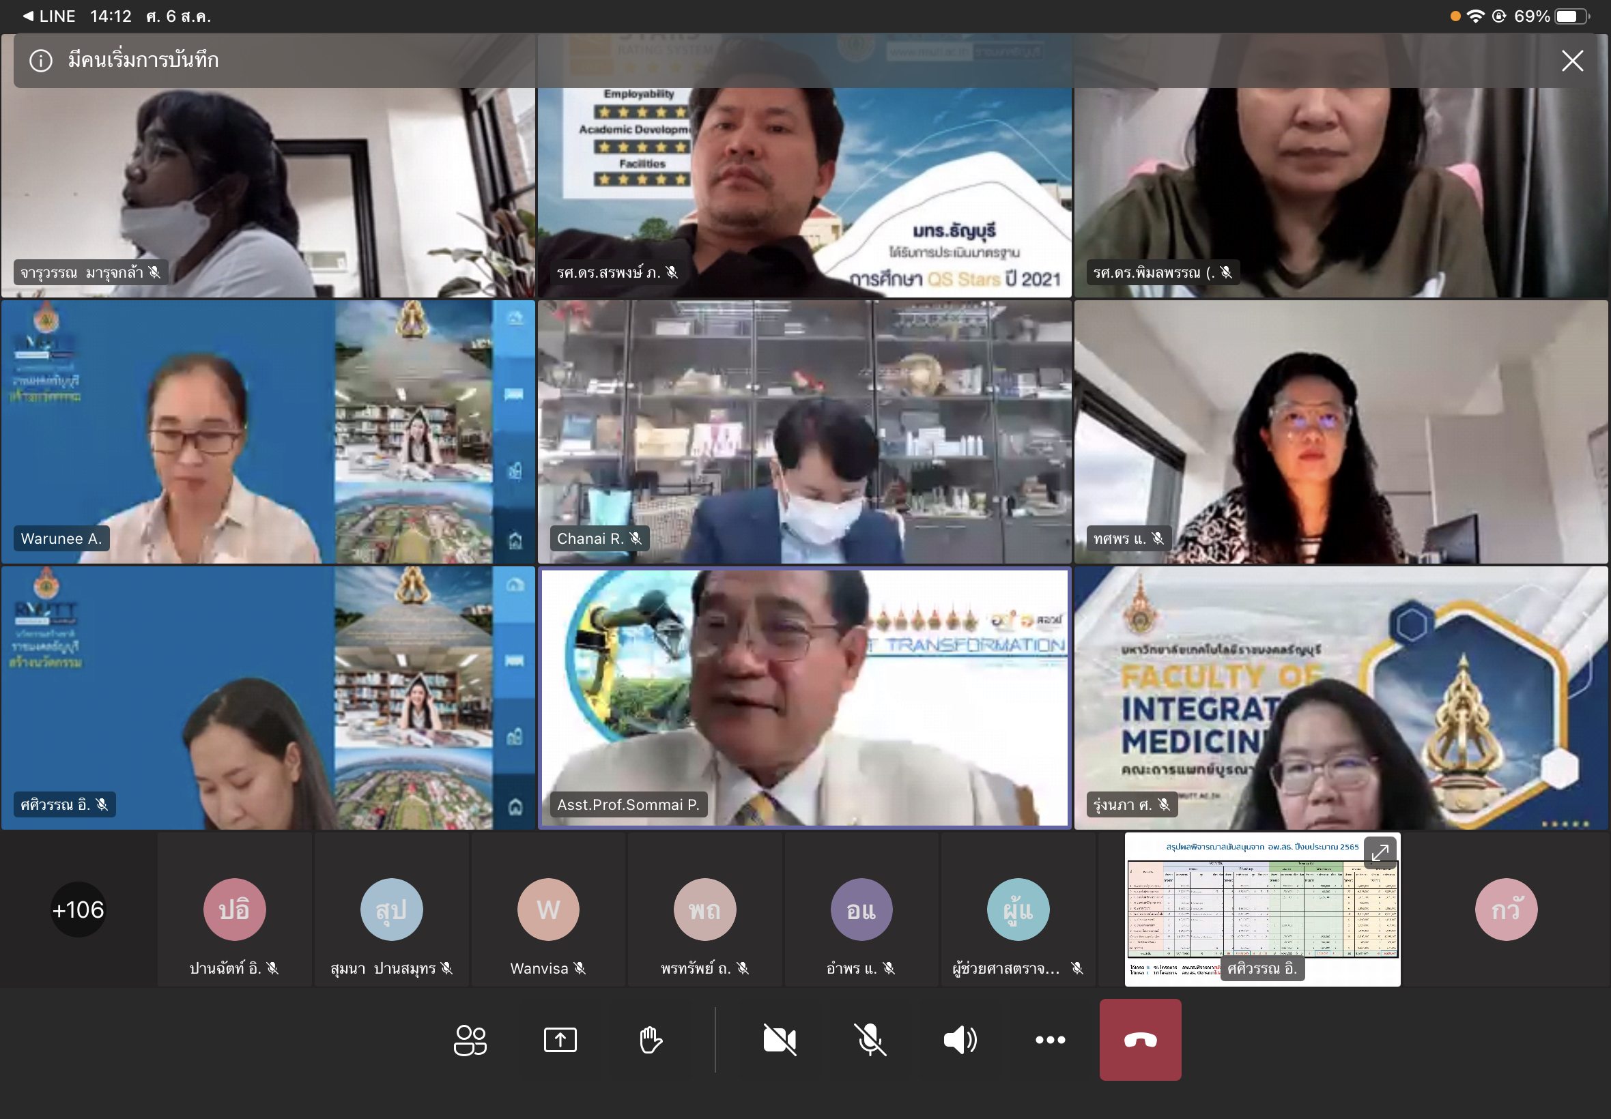Tap the Wanvisa participant avatar
1611x1119 pixels.
pos(547,910)
